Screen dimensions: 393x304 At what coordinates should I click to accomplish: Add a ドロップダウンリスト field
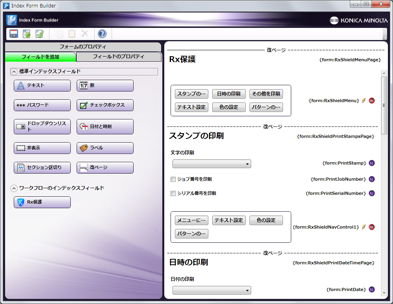point(42,127)
